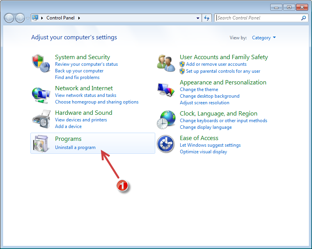Screen dimensions: 312x249
Task: Click Add or remove user accounts link
Action: 216,64
